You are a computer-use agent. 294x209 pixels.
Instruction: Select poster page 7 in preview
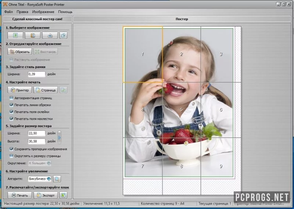[x=143, y=166]
